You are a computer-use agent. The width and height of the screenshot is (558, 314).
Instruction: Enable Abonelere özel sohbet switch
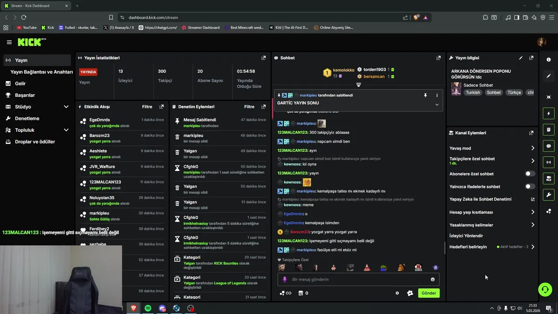pos(530,174)
